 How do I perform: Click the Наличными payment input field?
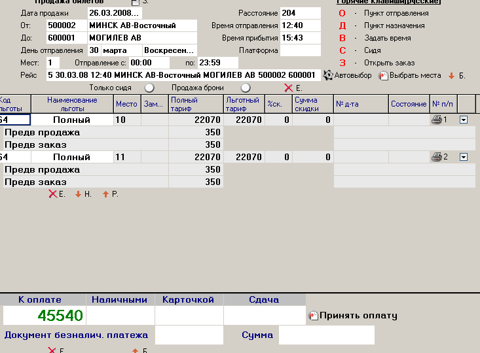[120, 315]
